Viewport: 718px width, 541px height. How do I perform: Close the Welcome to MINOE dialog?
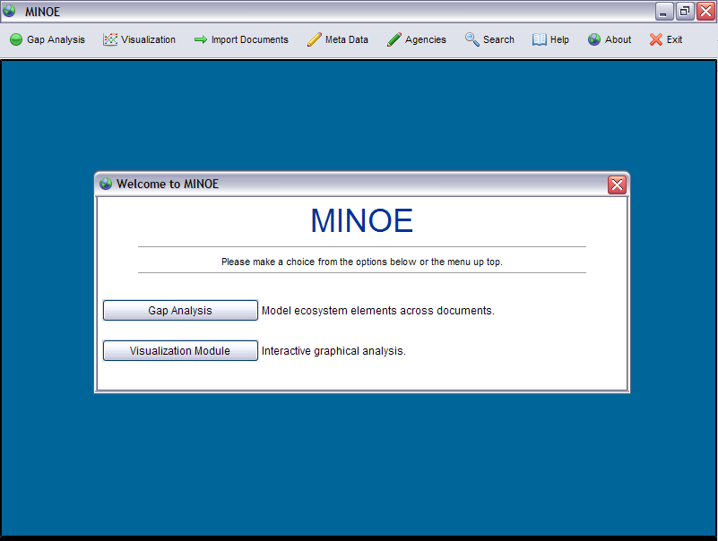tap(617, 185)
